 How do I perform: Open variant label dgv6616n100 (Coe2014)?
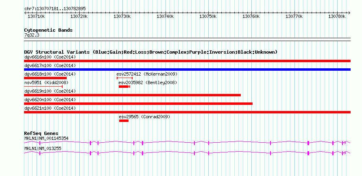(50, 57)
